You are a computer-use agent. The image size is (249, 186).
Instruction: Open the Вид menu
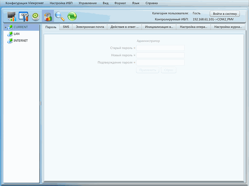pyautogui.click(x=105, y=3)
